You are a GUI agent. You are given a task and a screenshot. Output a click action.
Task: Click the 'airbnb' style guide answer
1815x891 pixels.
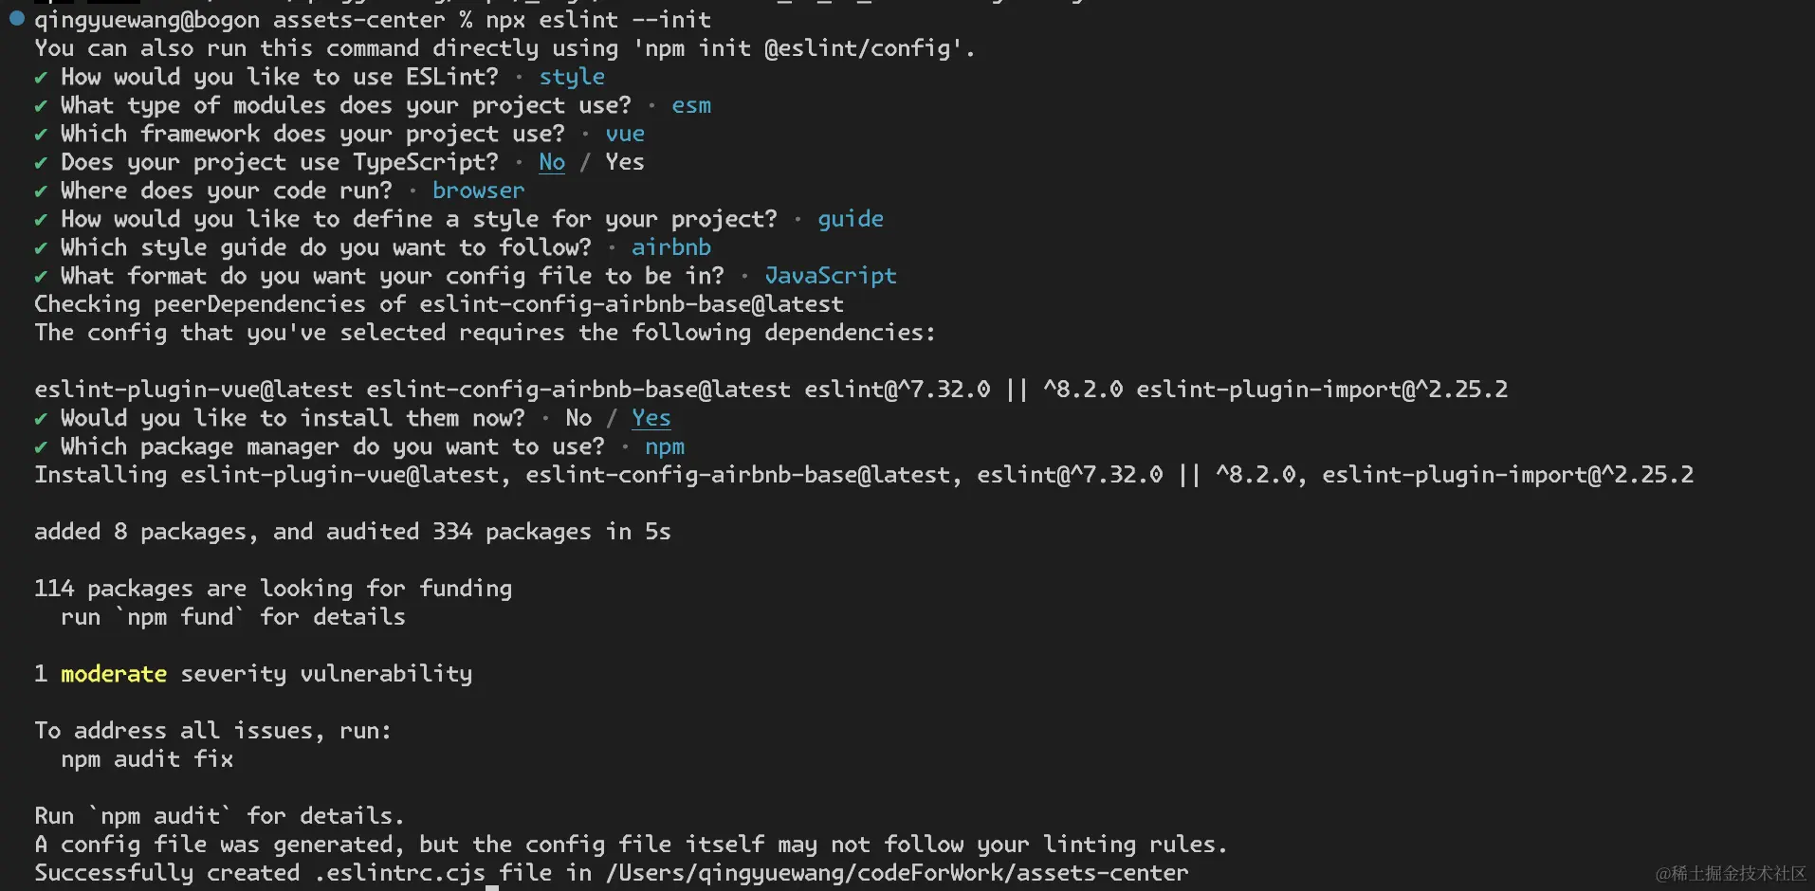click(x=671, y=247)
